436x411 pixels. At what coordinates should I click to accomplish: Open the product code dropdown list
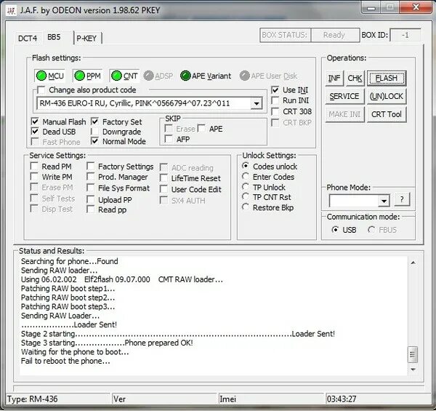(x=257, y=103)
